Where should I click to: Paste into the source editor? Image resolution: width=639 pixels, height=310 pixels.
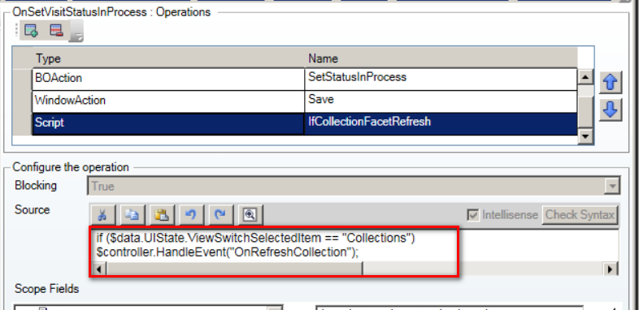(162, 214)
